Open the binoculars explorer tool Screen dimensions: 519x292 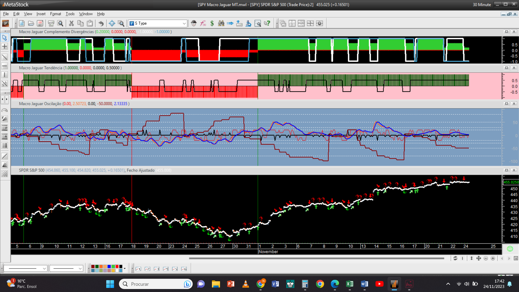[x=221, y=24]
